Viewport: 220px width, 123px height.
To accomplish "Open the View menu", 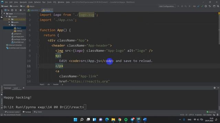I will coord(16,2).
